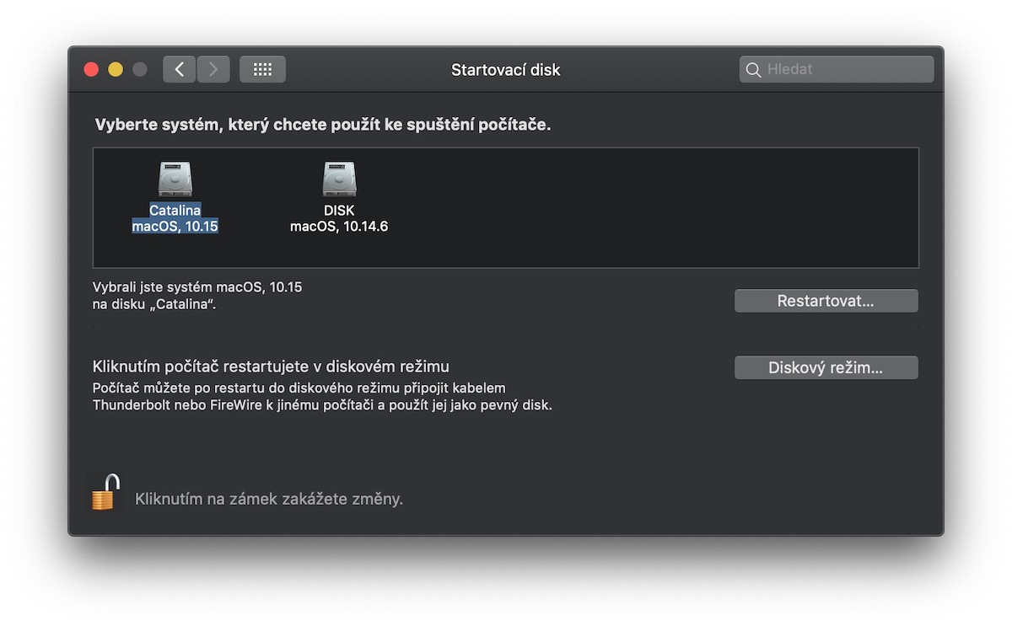Close the Startovací disk window
The height and width of the screenshot is (626, 1012).
pos(91,70)
